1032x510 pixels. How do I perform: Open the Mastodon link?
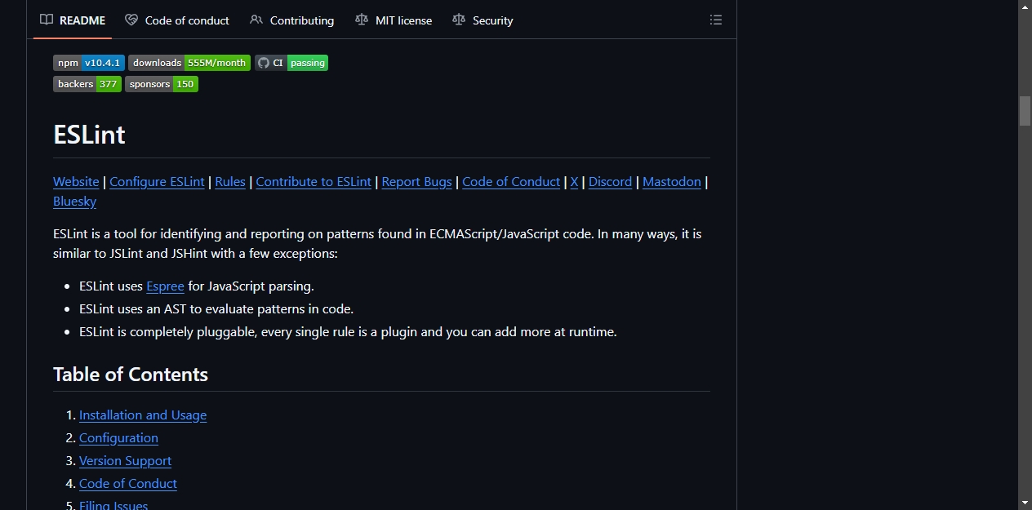pos(672,182)
